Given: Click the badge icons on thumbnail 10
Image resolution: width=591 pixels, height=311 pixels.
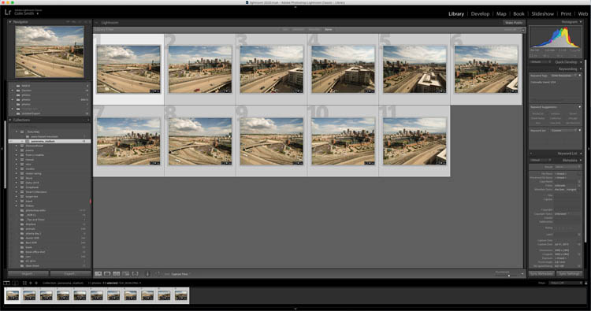Looking at the screenshot, I should pyautogui.click(x=370, y=163).
